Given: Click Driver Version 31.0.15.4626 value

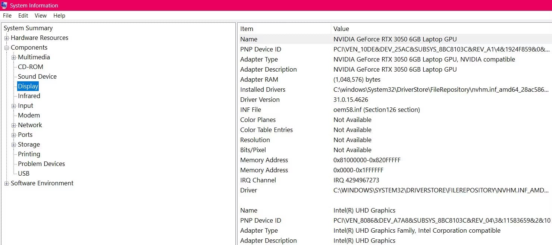Looking at the screenshot, I should click(x=351, y=100).
